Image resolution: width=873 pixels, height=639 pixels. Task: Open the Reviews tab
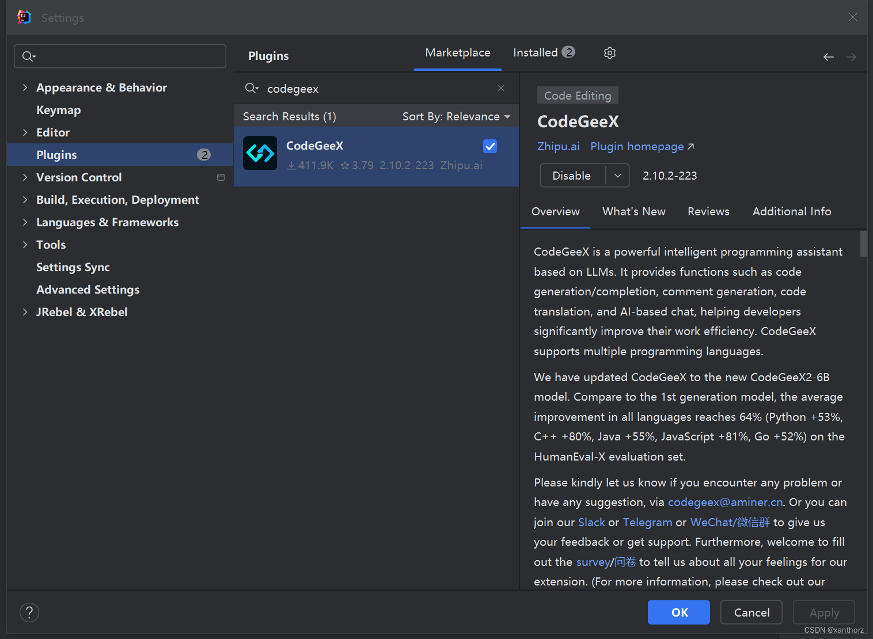coord(708,211)
